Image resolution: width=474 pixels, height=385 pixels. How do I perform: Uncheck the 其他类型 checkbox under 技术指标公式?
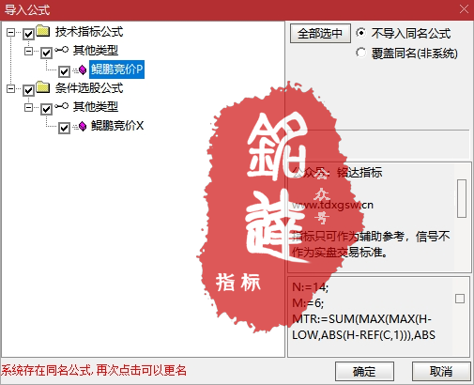(x=46, y=53)
